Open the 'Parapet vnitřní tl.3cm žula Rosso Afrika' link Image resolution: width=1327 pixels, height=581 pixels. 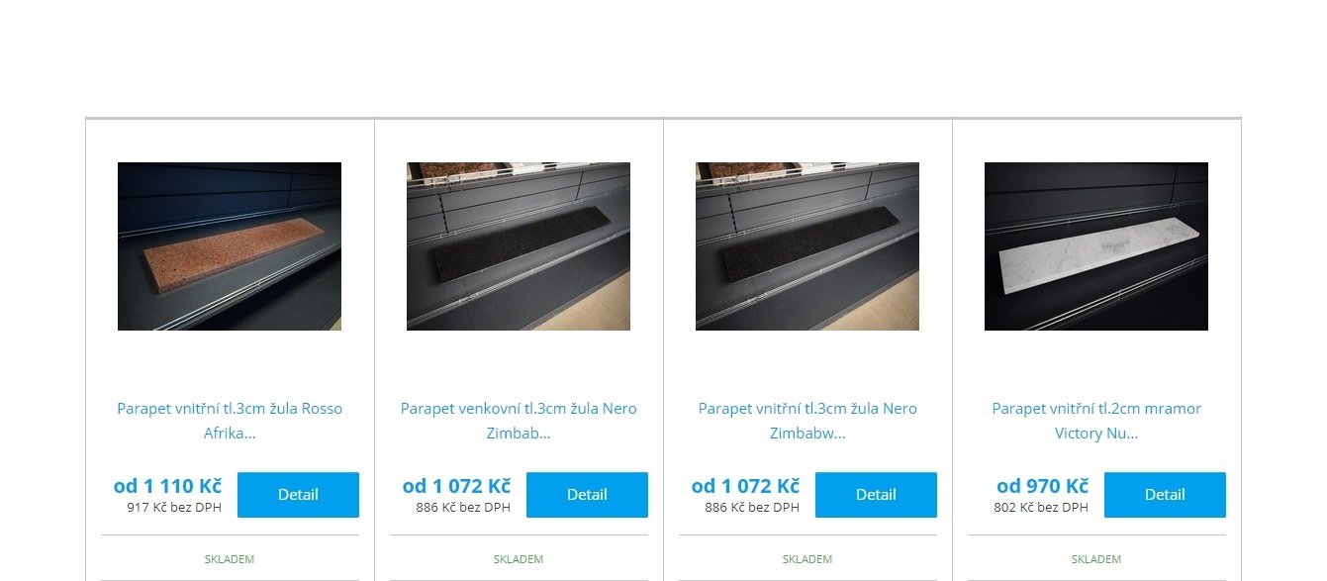pyautogui.click(x=230, y=421)
